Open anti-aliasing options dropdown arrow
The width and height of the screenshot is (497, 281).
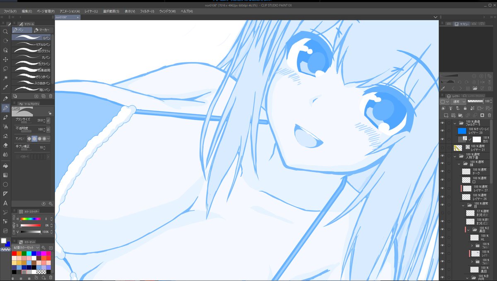click(48, 138)
